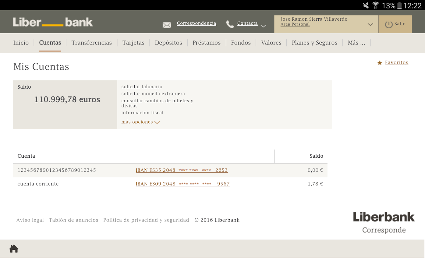Image resolution: width=425 pixels, height=258 pixels.
Task: Tap the 12:22 clock in status bar
Action: point(412,5)
